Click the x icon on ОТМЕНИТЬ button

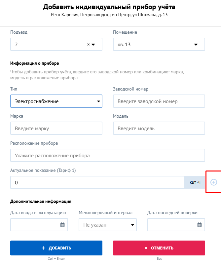point(146,248)
